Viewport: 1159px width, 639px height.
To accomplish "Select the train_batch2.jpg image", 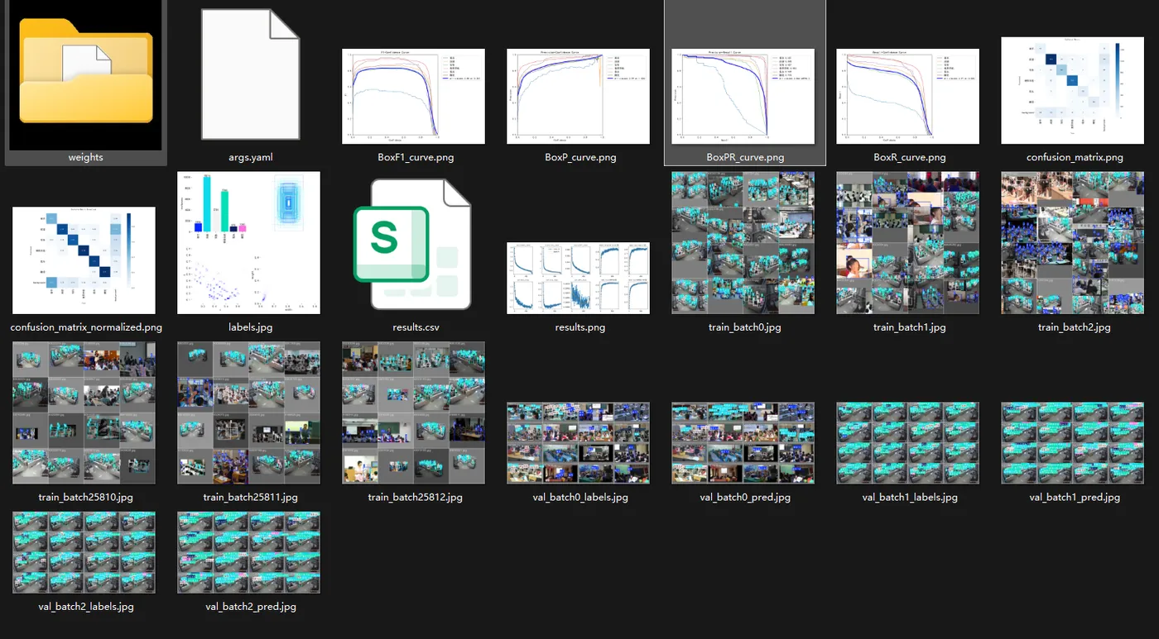I will (1072, 243).
